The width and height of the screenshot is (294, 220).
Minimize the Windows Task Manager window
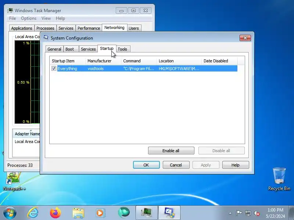[x=121, y=11]
